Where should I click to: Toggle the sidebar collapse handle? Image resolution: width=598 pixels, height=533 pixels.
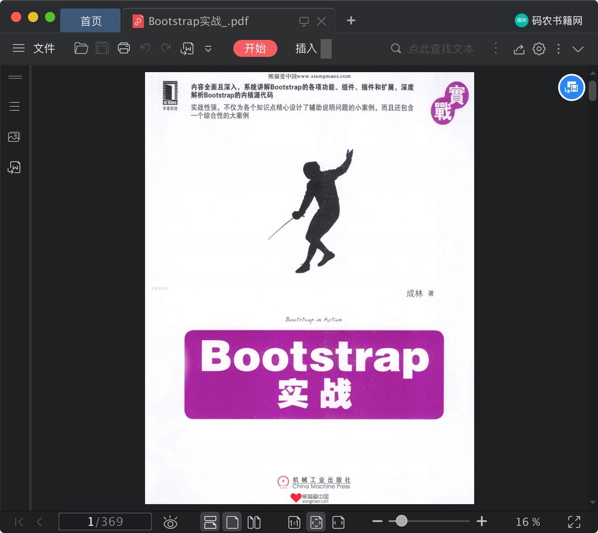coord(15,77)
